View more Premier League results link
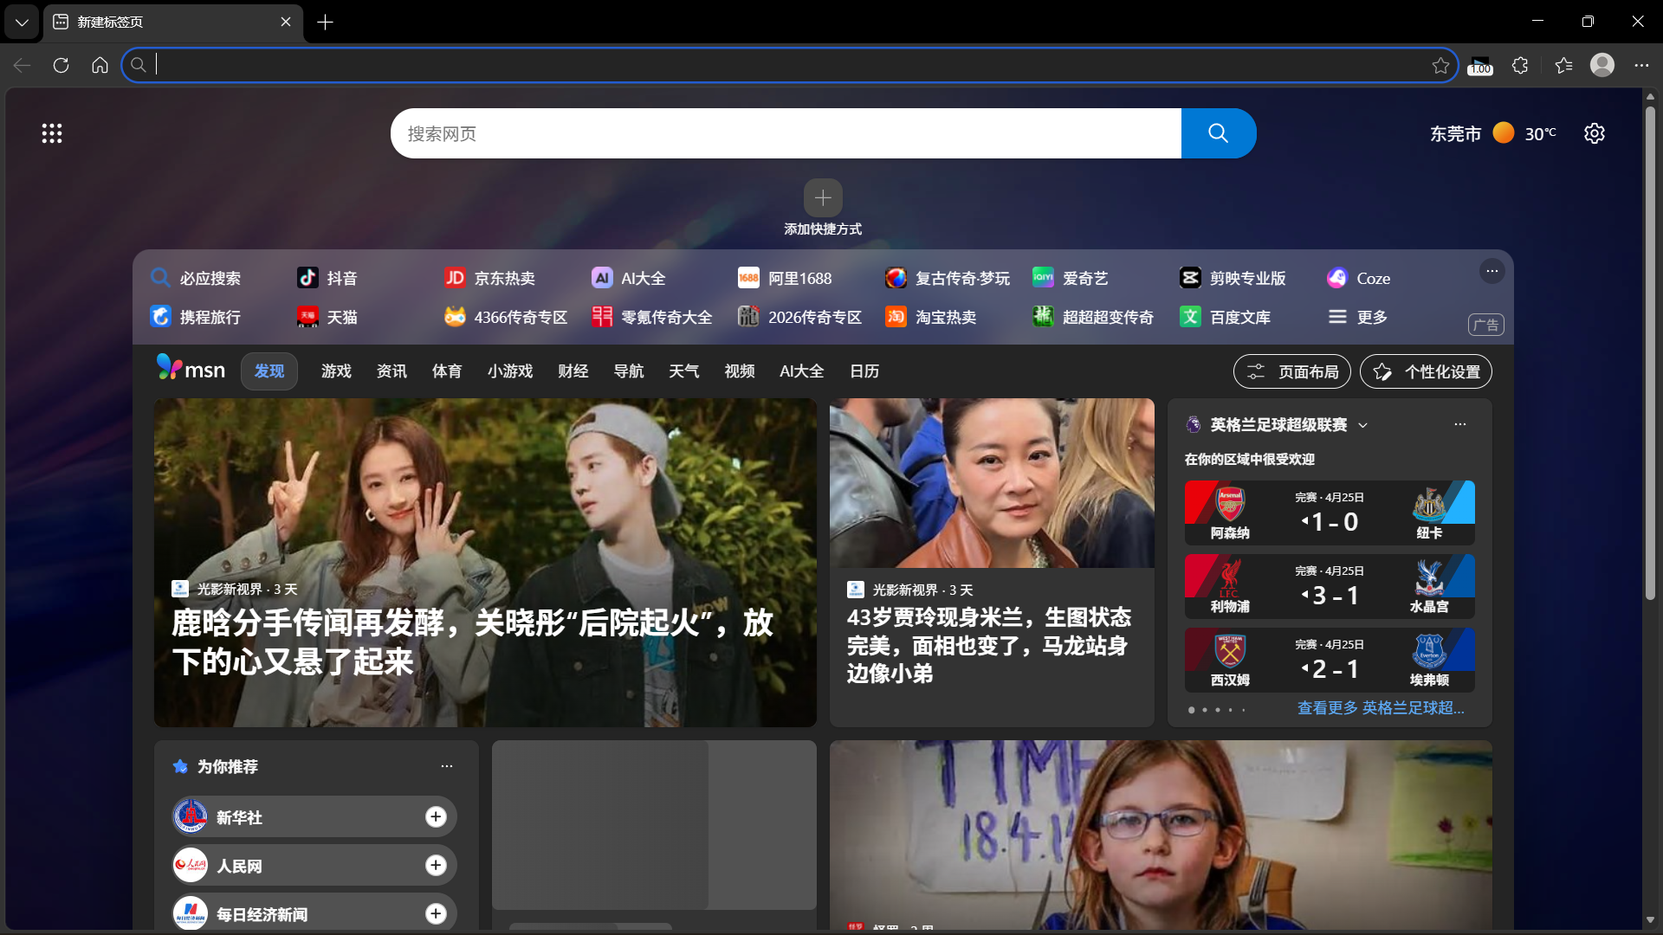Screen dimensions: 1663x935 point(1381,708)
